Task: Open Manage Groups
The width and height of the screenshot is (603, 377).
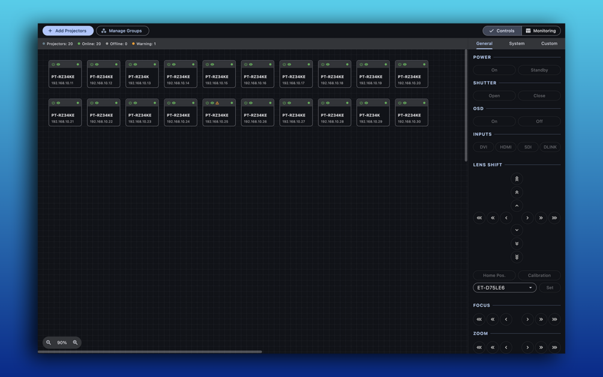Action: (122, 31)
